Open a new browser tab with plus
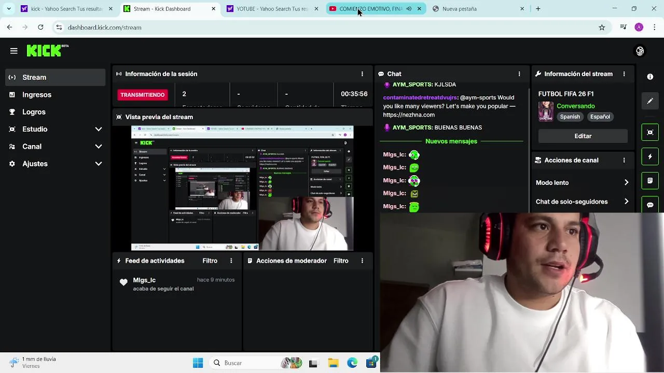The width and height of the screenshot is (664, 373). click(538, 9)
